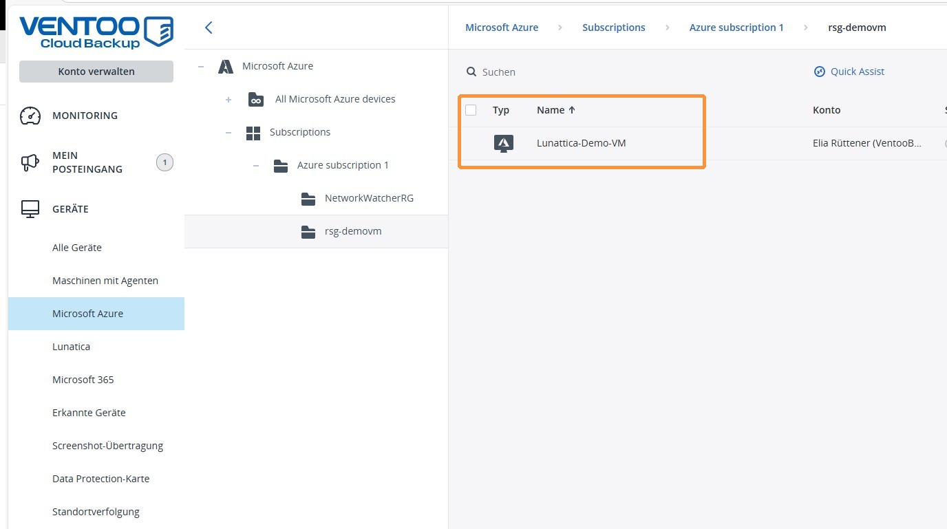
Task: Click Microsoft Azure breadcrumb link
Action: (502, 28)
